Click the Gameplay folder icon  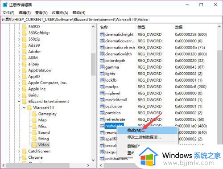(34, 114)
